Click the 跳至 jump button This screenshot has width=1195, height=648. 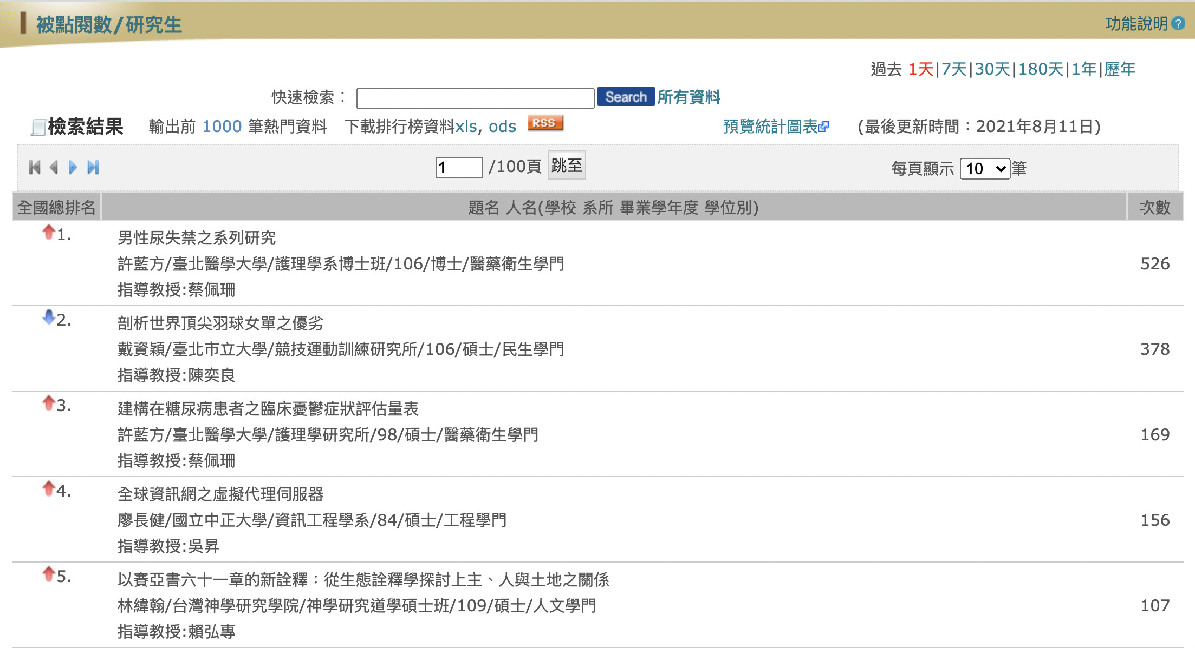[x=567, y=165]
